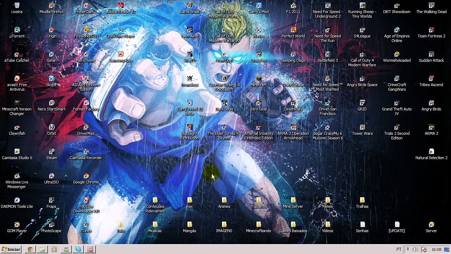Show hidden system tray icons
451x254 pixels.
(408, 249)
